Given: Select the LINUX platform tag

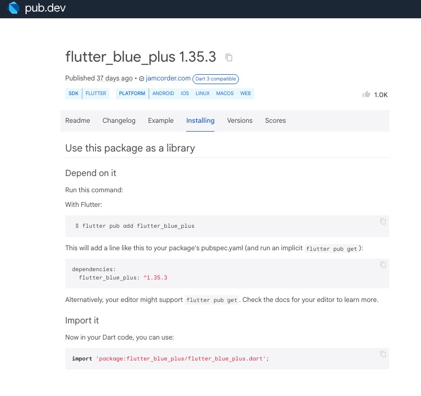Looking at the screenshot, I should coord(202,94).
